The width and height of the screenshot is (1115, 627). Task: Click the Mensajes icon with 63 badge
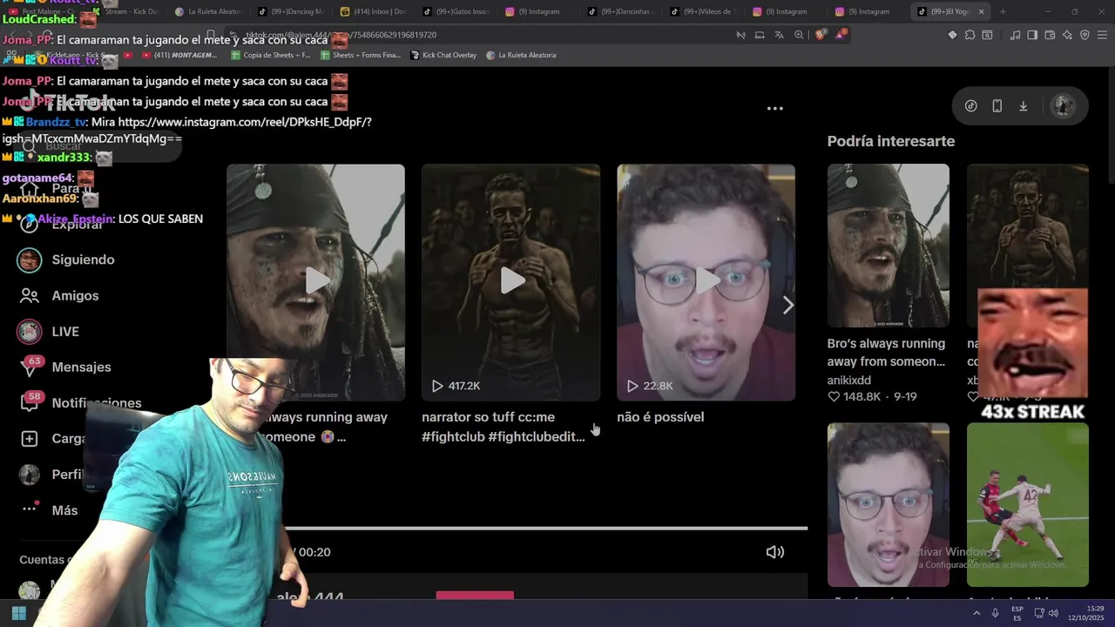click(x=30, y=367)
